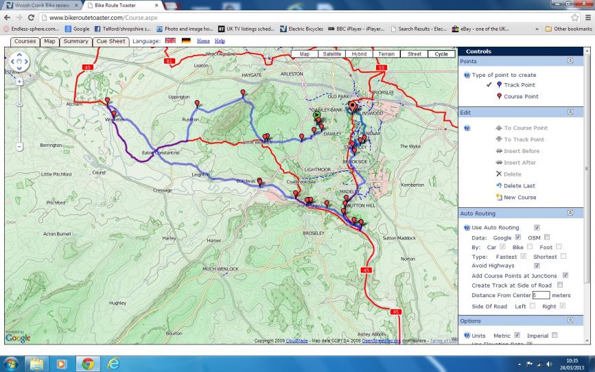Click the British flag language icon
595x372 pixels.
[x=170, y=40]
